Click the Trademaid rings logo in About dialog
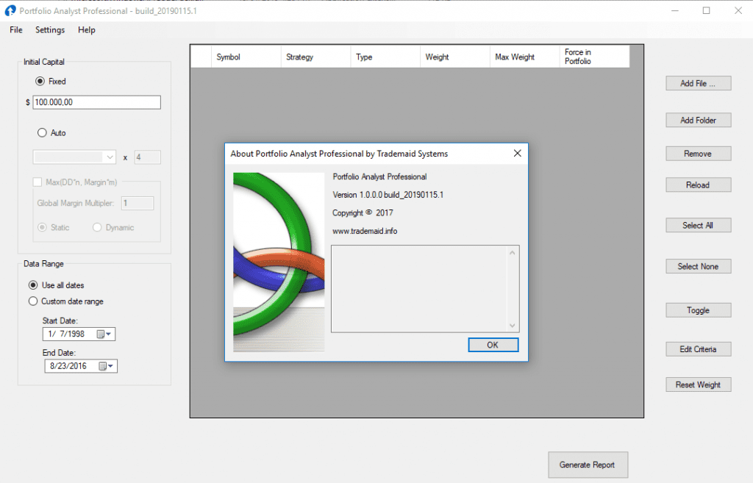The height and width of the screenshot is (483, 753). [279, 262]
